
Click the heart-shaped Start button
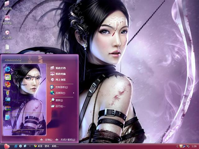[x=7, y=146]
